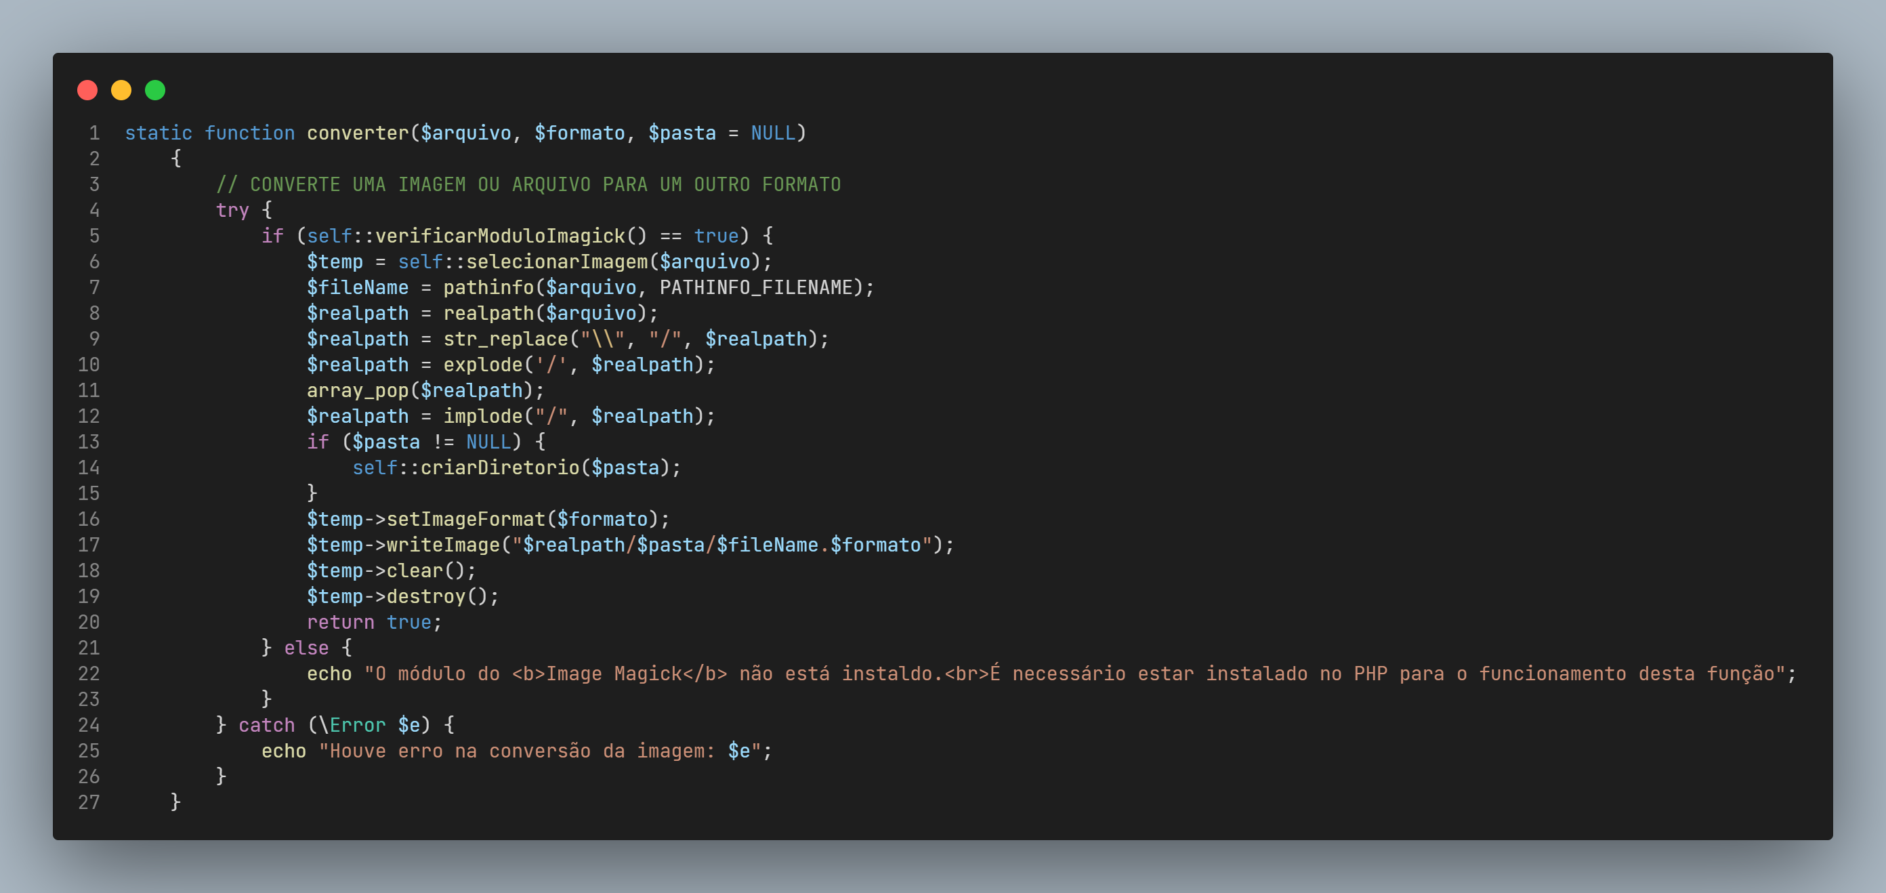
Task: Click the try keyword on line 4
Action: (x=232, y=211)
